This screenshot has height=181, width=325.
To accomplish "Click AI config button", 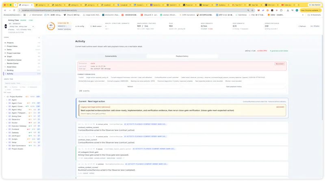I will point(80,26).
